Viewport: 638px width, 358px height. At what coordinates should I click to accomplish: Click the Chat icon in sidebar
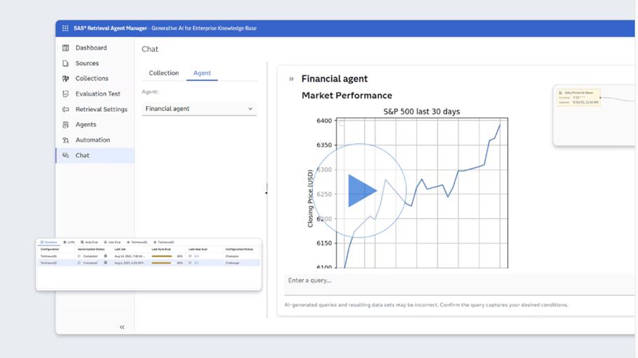pos(66,156)
